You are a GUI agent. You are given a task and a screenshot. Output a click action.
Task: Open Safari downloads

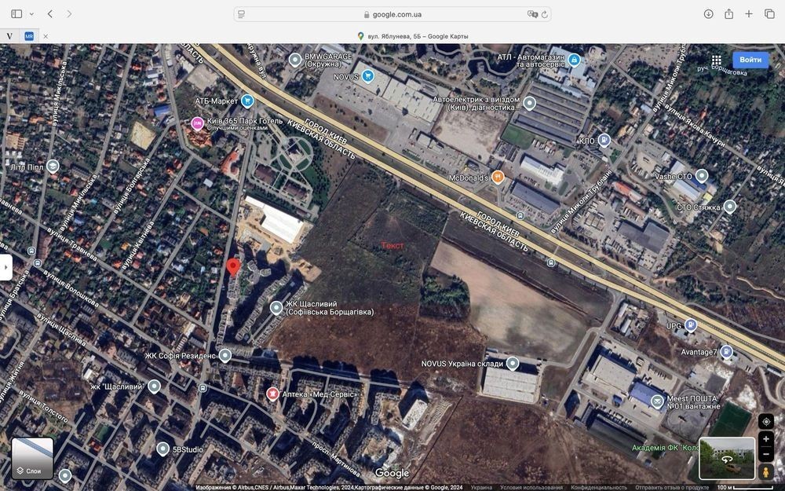tap(708, 14)
